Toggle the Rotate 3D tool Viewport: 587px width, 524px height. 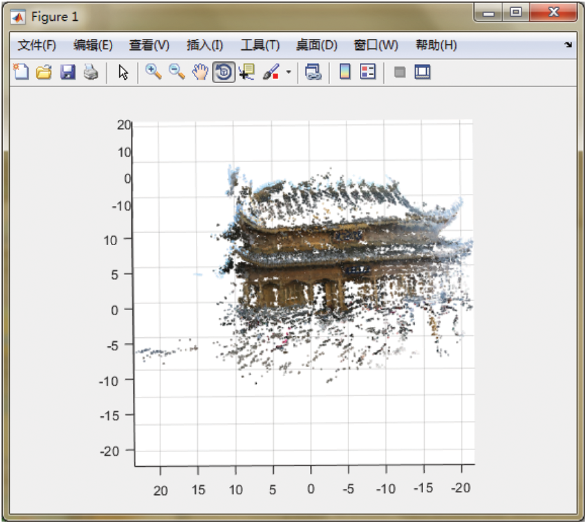pyautogui.click(x=223, y=72)
